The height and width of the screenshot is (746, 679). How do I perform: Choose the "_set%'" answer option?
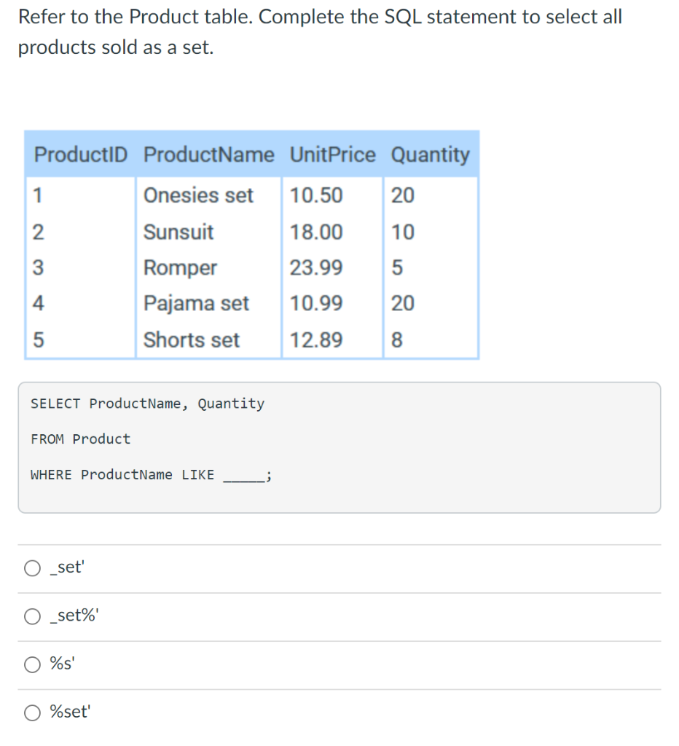(34, 617)
